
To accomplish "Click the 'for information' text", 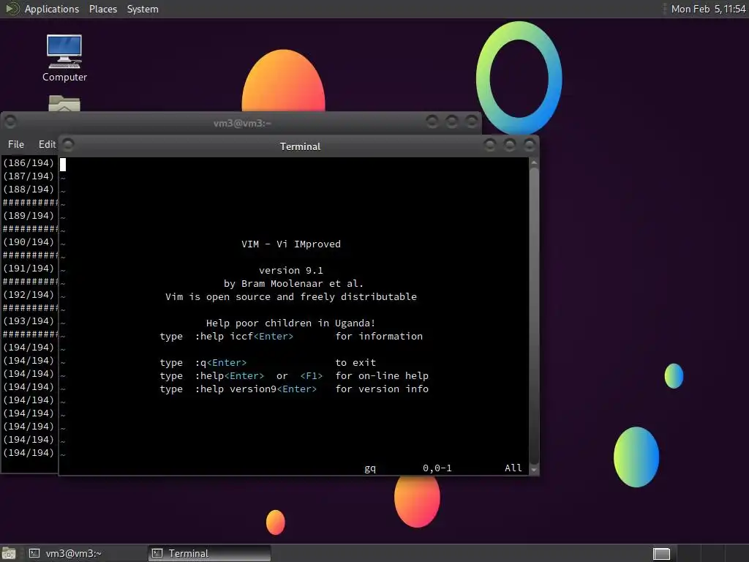I will click(x=379, y=337).
